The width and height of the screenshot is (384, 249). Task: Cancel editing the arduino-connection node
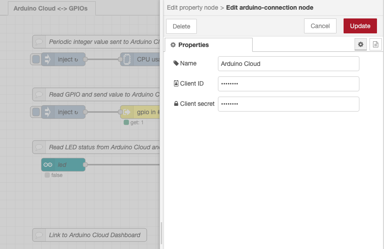pyautogui.click(x=320, y=26)
